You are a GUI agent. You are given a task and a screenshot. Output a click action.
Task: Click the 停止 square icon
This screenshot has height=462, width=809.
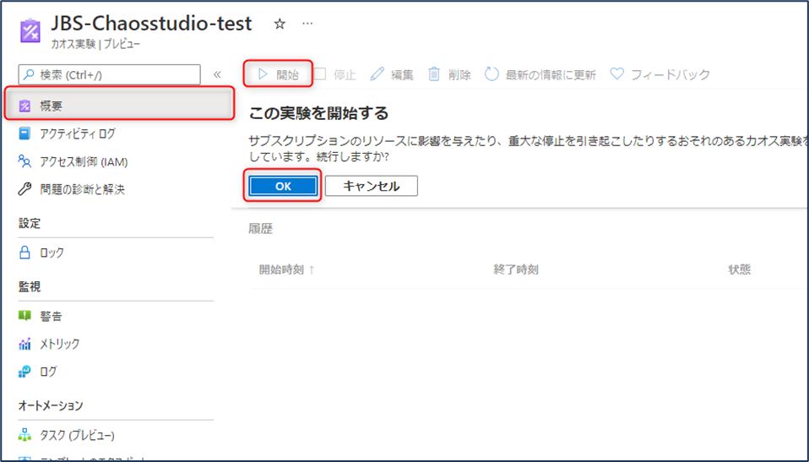[320, 74]
